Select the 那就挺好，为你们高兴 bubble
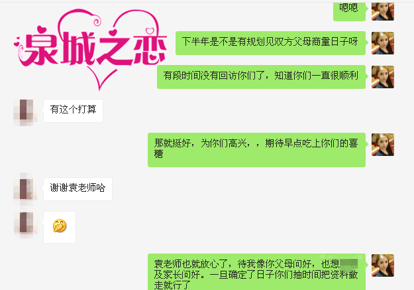 click(256, 150)
